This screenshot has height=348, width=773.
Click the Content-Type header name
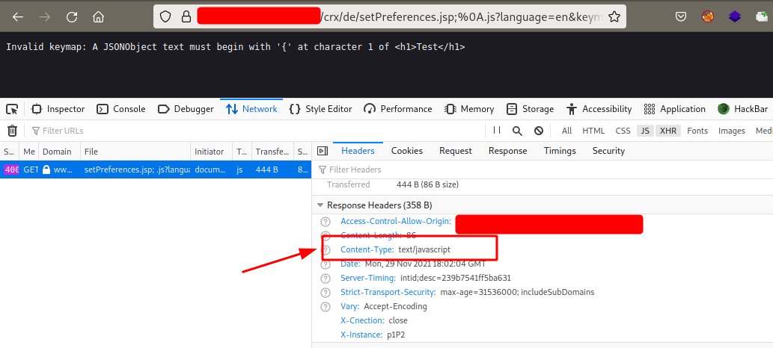367,249
